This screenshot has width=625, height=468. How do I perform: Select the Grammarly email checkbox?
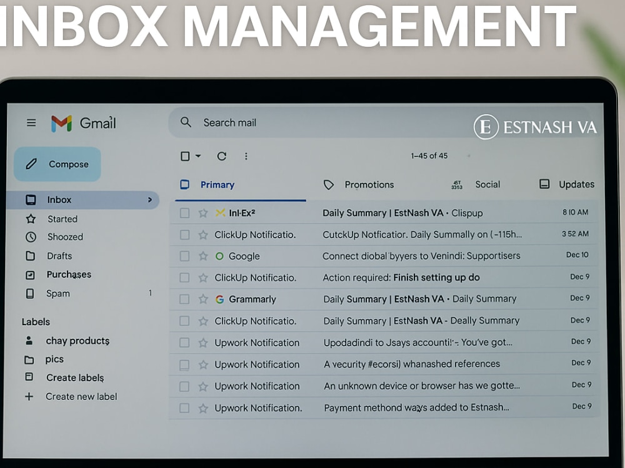pos(184,299)
